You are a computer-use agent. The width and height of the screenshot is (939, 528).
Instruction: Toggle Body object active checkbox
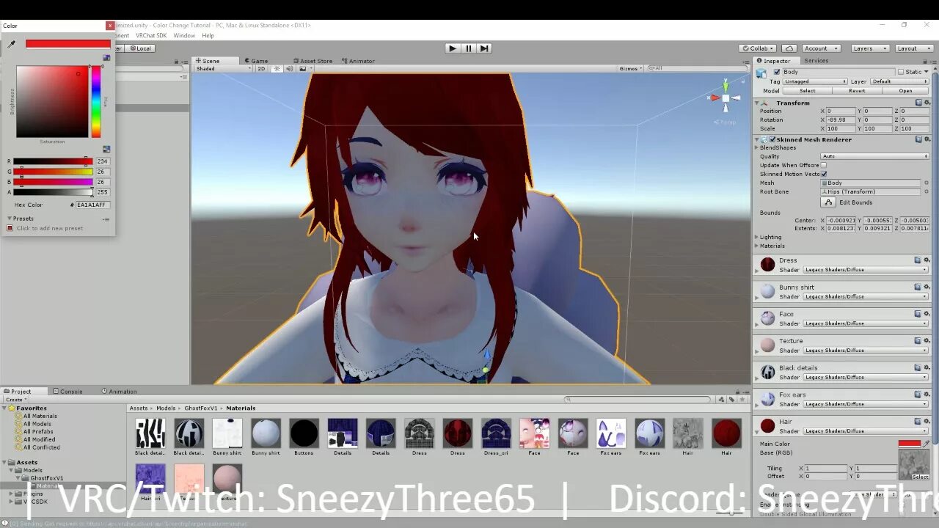point(777,72)
